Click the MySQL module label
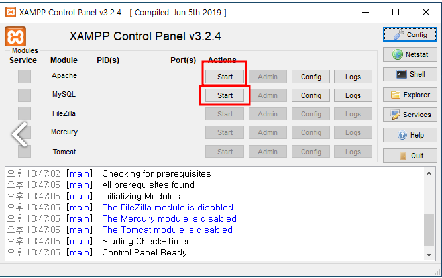442x278 pixels. point(64,95)
